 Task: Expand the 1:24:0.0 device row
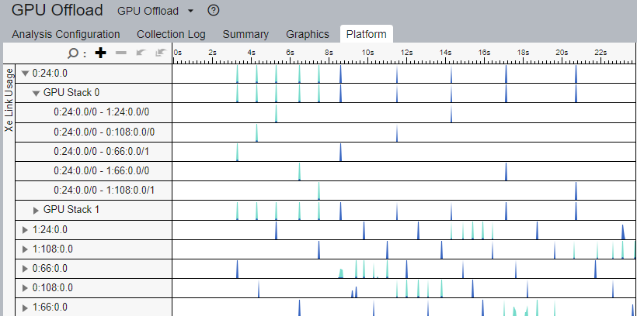[26, 230]
